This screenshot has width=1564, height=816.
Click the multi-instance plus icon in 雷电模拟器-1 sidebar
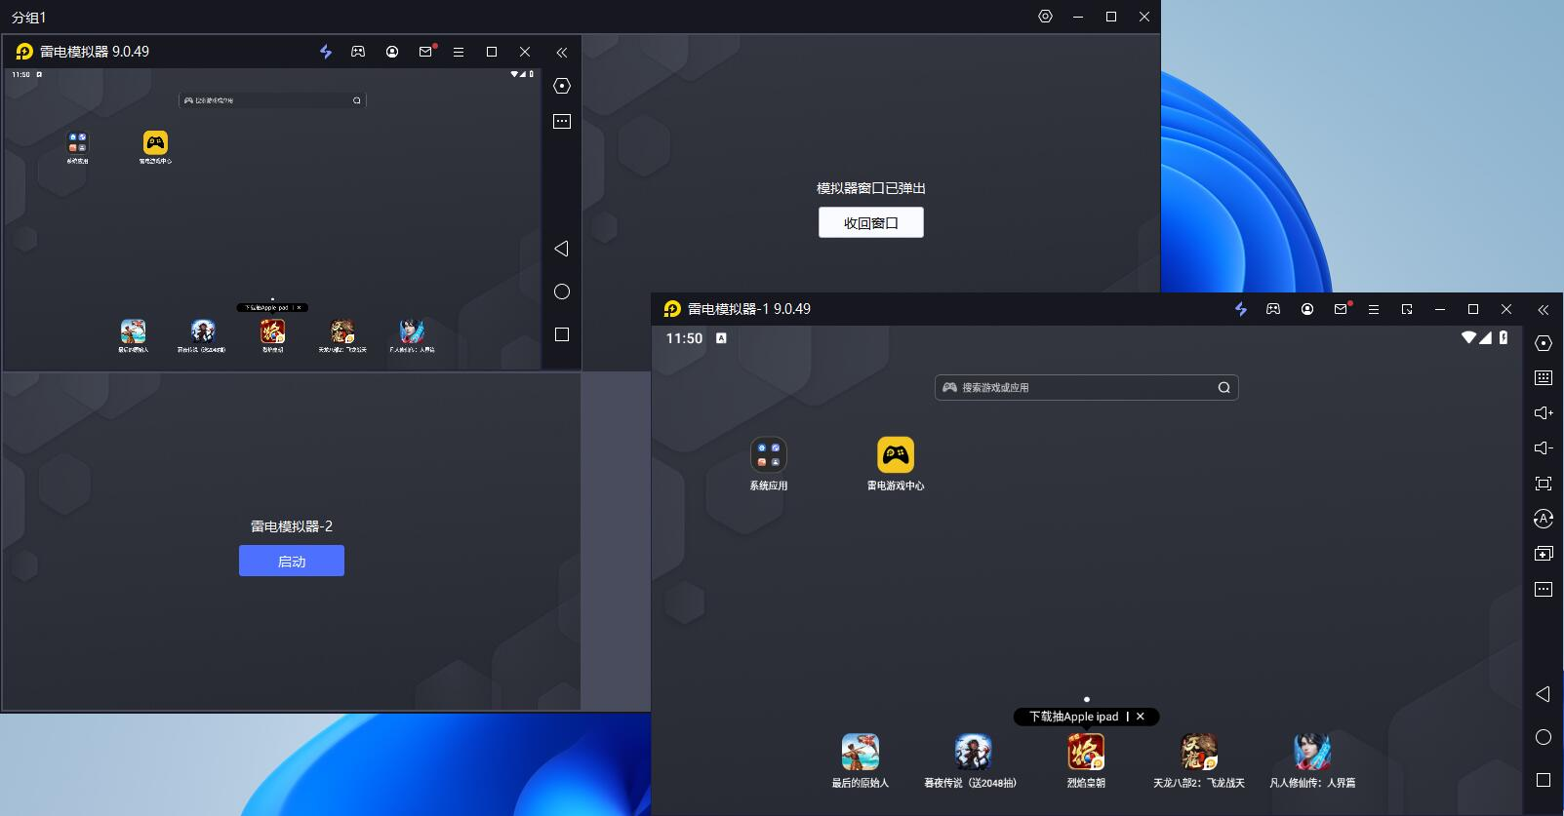click(1543, 554)
